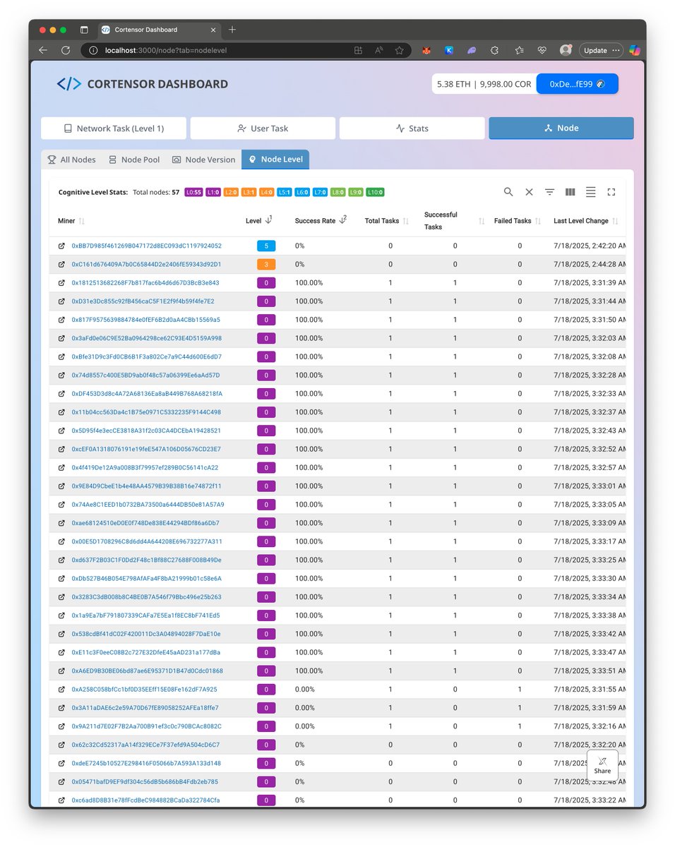Select the Node Level sub-tab

click(x=275, y=160)
